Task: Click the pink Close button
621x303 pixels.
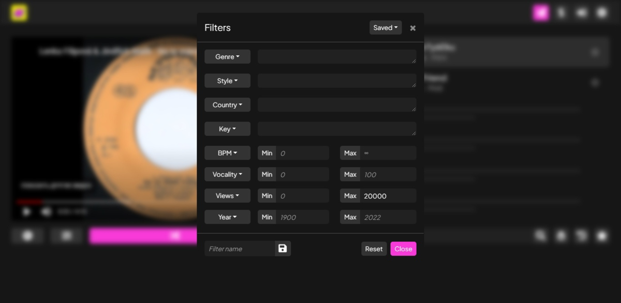Action: 403,249
